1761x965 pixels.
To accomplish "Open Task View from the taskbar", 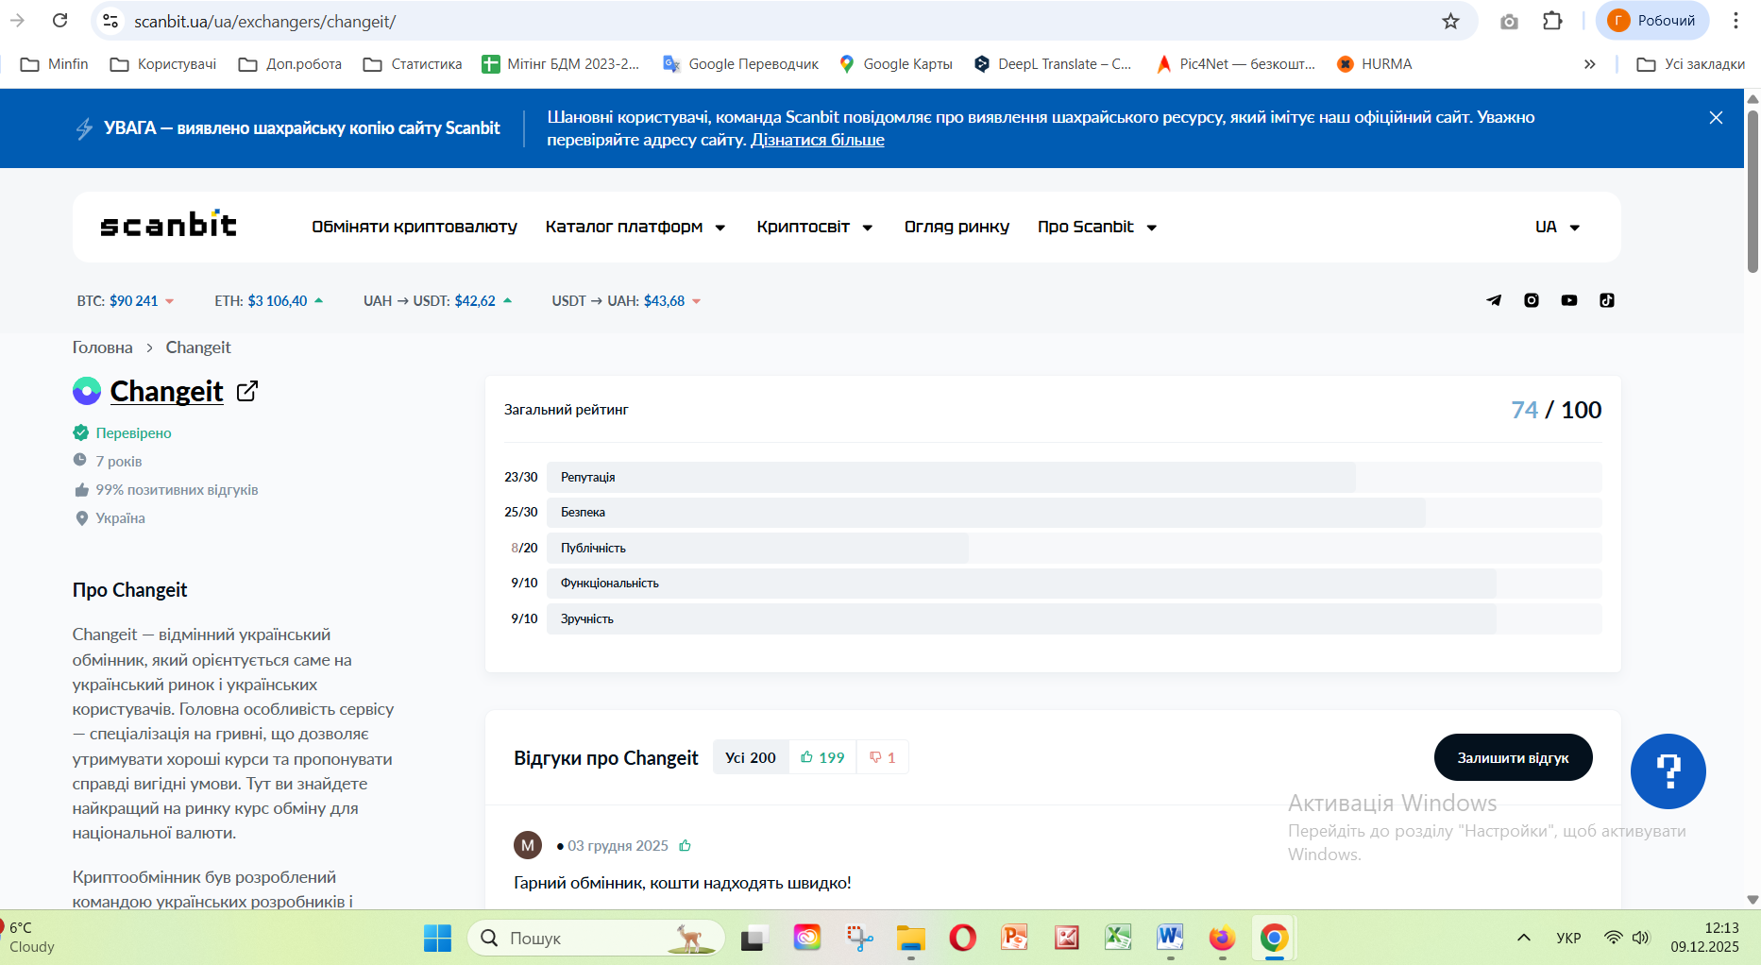I will pos(754,938).
